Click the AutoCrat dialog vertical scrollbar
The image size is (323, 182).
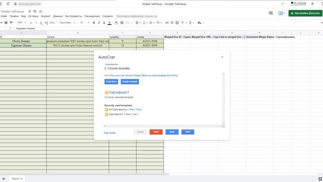(x=224, y=99)
